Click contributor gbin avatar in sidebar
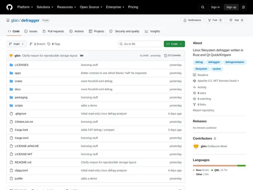Viewport: 253px width, 190px height. point(196,146)
